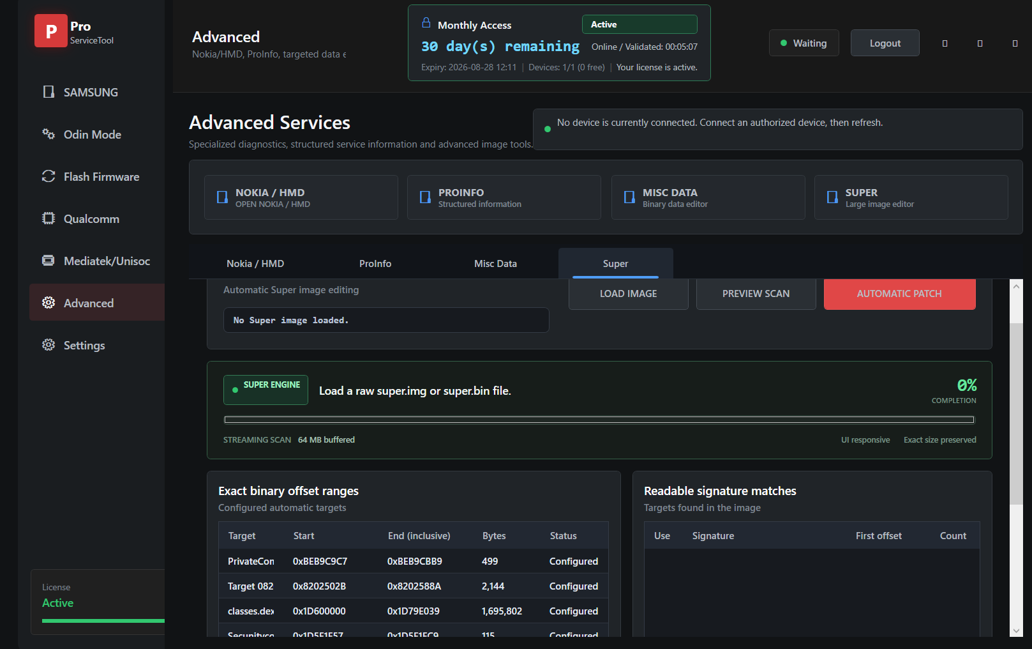
Task: Go to Mediatek/Unisoc section
Action: tap(97, 261)
